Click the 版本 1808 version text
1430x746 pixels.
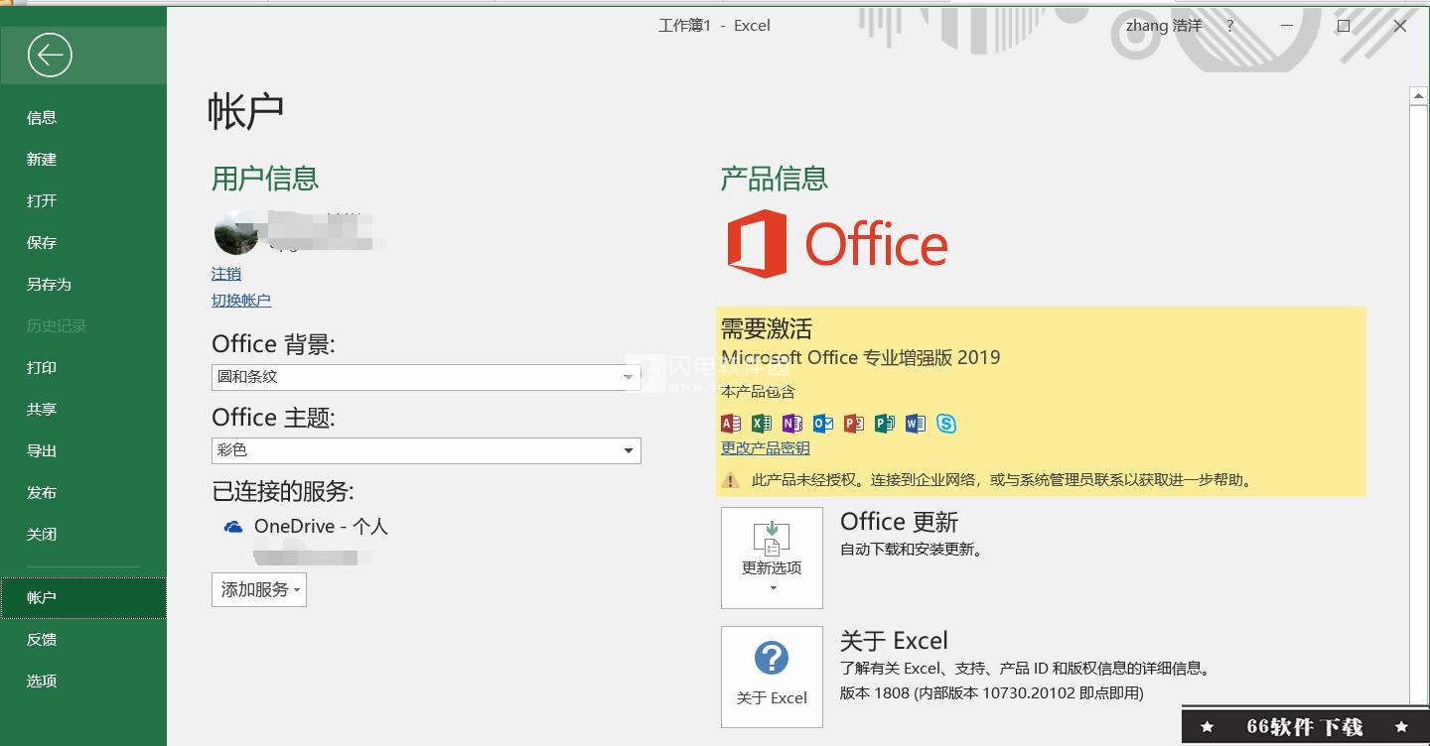pyautogui.click(x=992, y=693)
